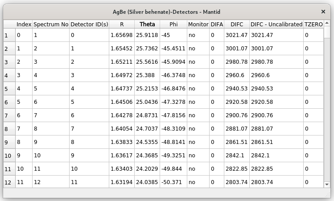Close the AgBe Detectors window
This screenshot has height=201, width=334.
tap(323, 12)
